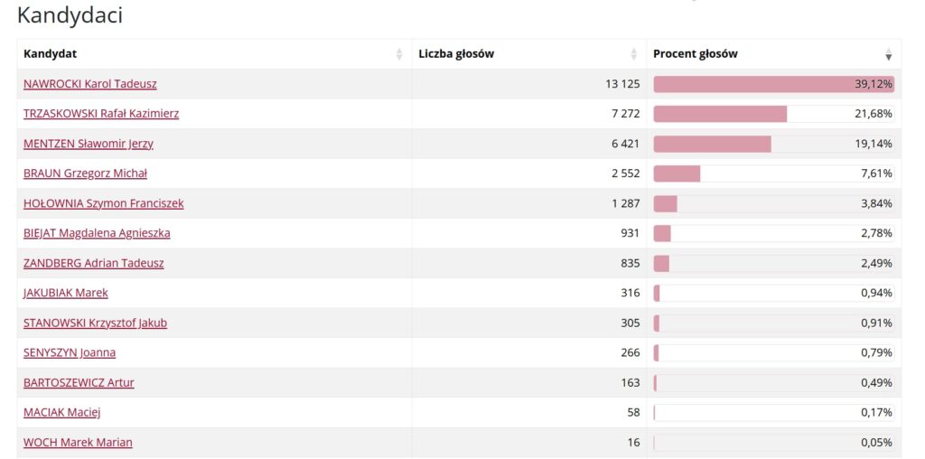
Task: Open NAWROCKI Karol Tadeusz candidate link
Action: [89, 84]
